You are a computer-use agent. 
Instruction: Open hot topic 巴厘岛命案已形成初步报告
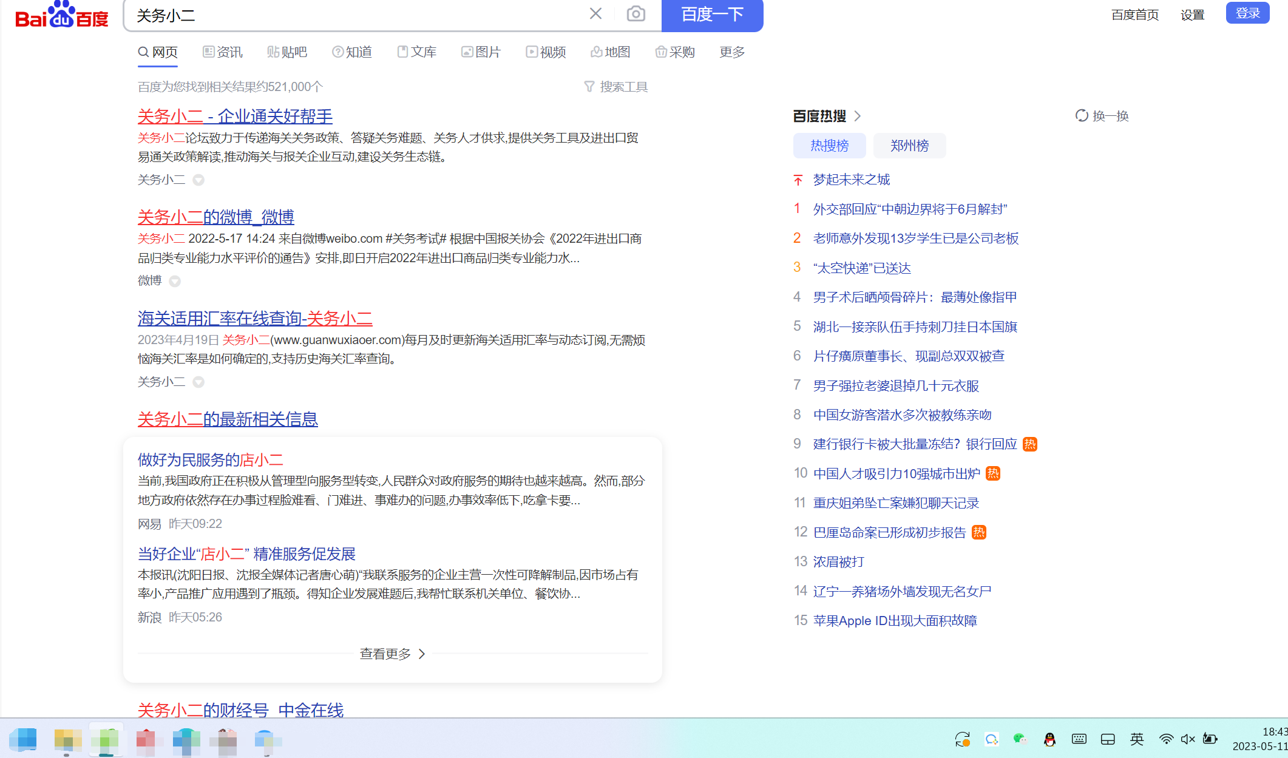click(x=890, y=533)
